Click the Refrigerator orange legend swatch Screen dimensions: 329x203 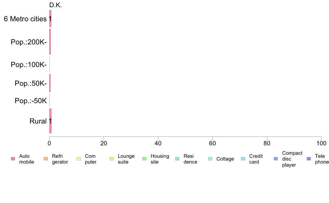pos(46,159)
